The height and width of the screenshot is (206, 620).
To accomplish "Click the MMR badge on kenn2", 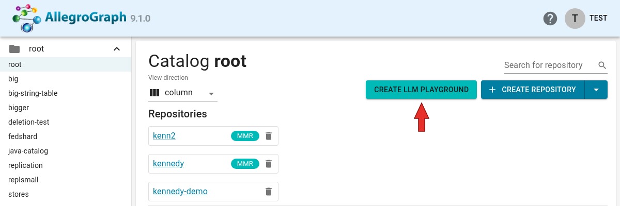I will coord(245,136).
